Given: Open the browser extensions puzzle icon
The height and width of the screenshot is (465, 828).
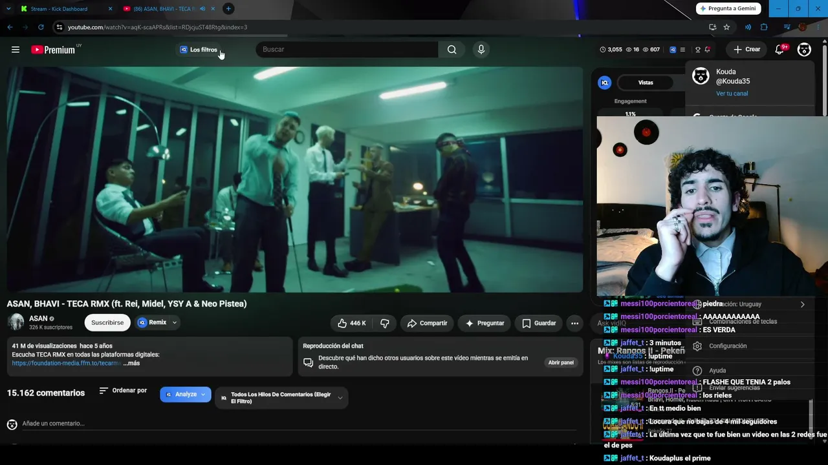Looking at the screenshot, I should click(x=764, y=27).
